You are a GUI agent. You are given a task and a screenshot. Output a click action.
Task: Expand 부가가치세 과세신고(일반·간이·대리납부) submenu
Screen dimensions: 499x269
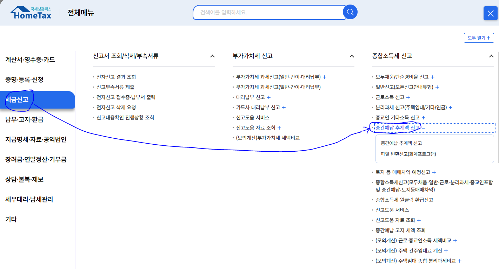click(325, 77)
